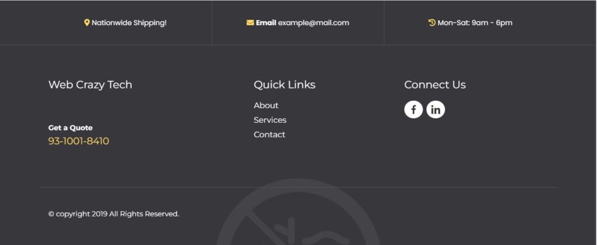Open the LinkedIn social icon
Screen dimensions: 597x245
(x=436, y=110)
